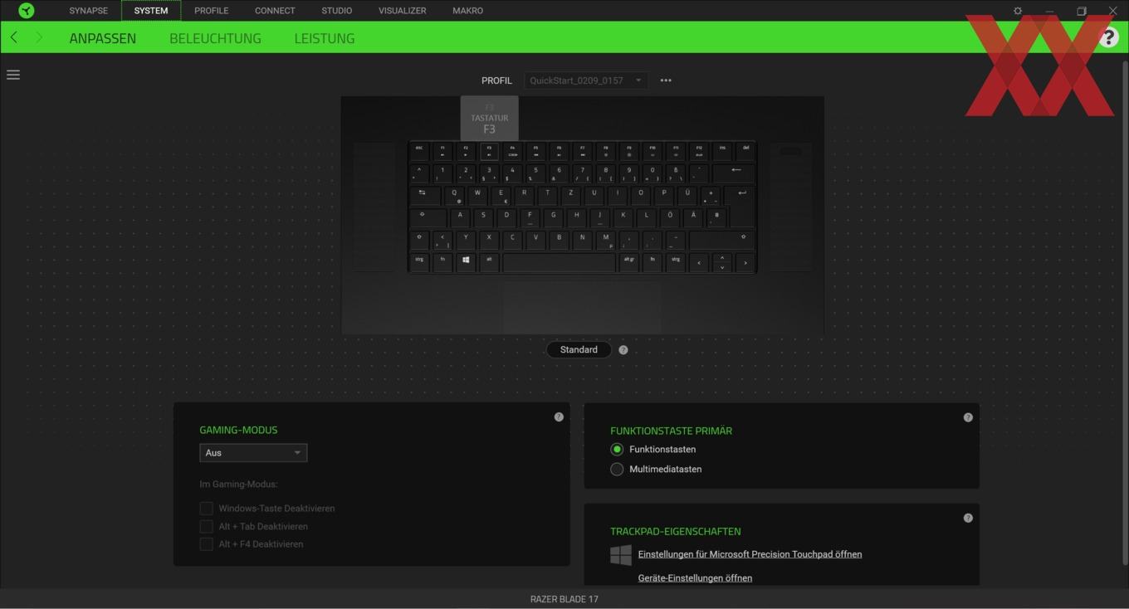This screenshot has width=1129, height=609.
Task: Switch to CONNECT tab
Action: point(275,11)
